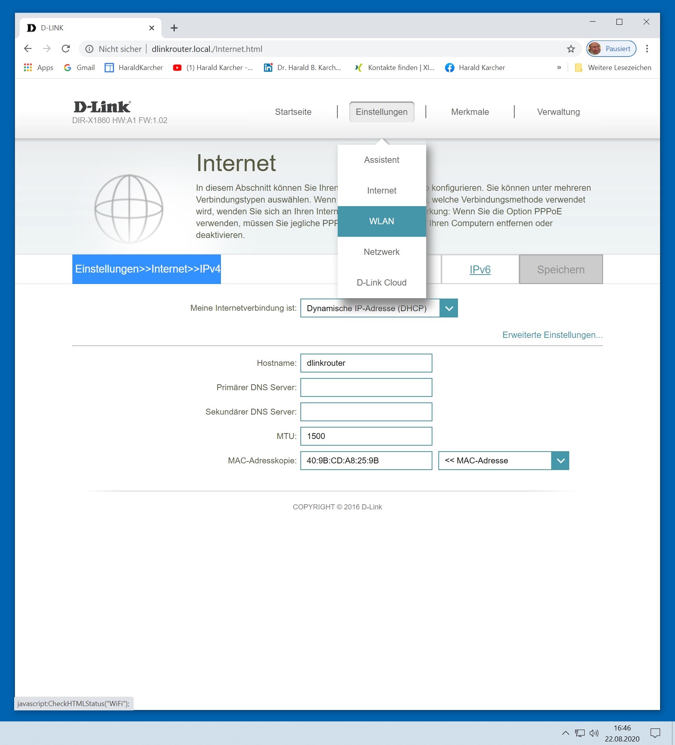Image resolution: width=675 pixels, height=745 pixels.
Task: Click the Pausiert profile button
Action: point(611,49)
